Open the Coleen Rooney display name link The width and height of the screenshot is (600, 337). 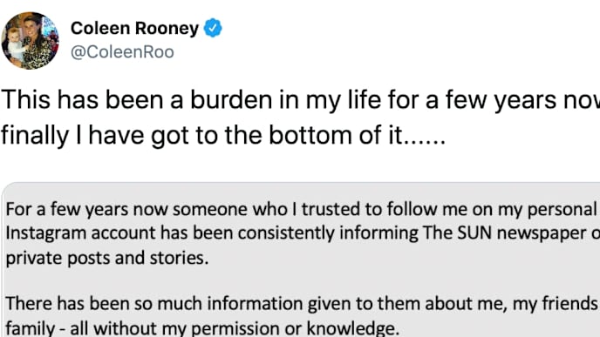click(134, 28)
